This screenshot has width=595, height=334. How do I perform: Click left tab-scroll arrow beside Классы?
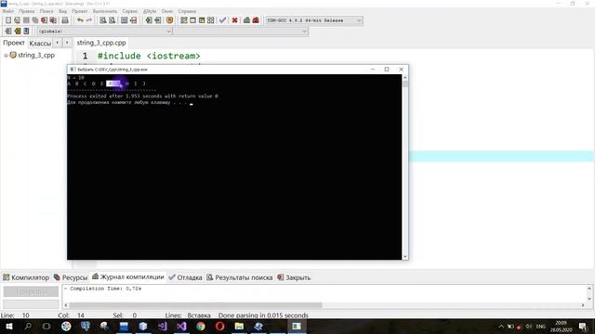[x=58, y=43]
